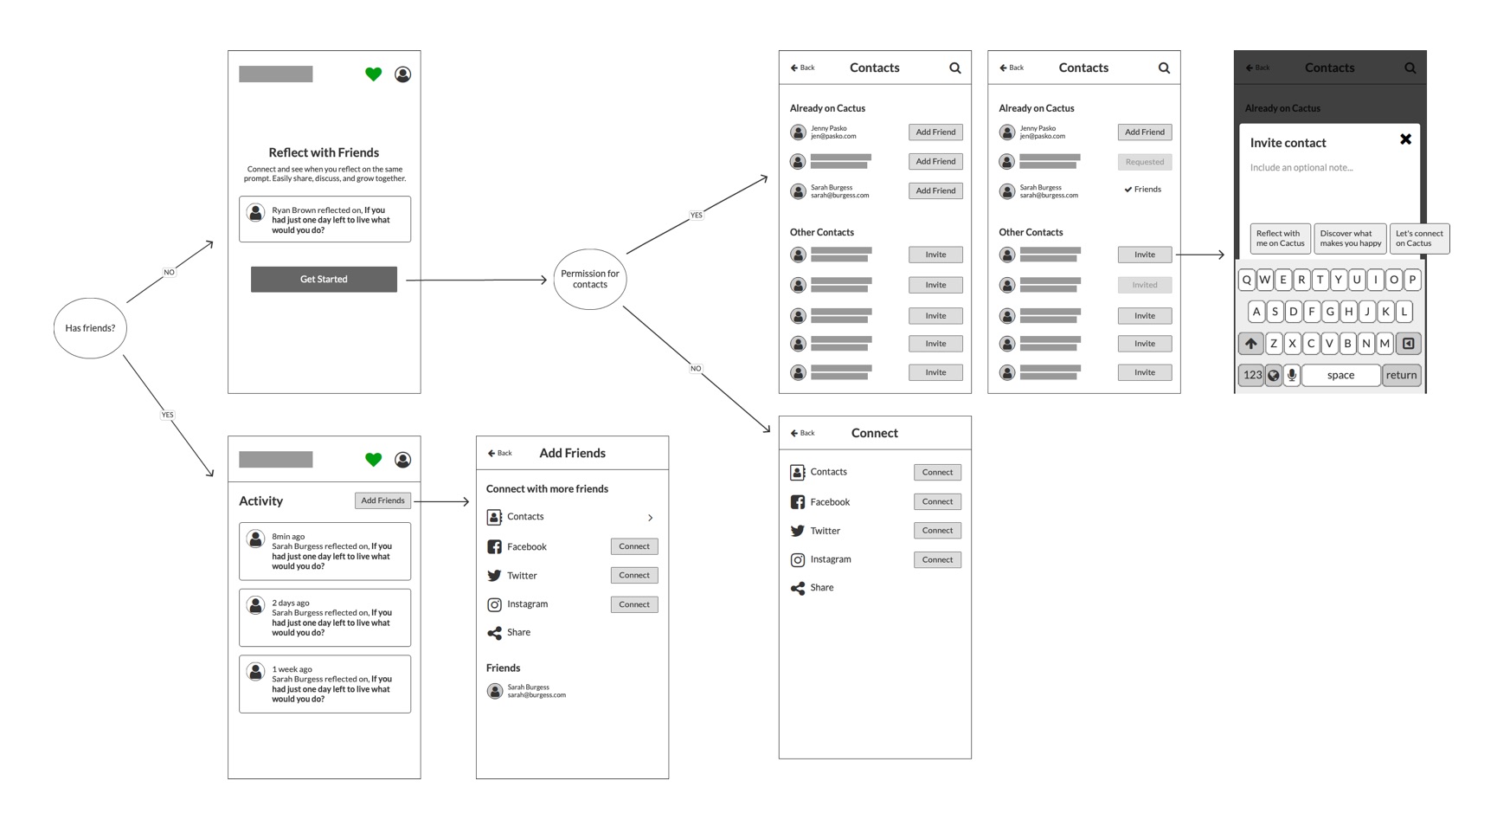Go Back from Add Friends screen
Image resolution: width=1497 pixels, height=839 pixels.
499,453
